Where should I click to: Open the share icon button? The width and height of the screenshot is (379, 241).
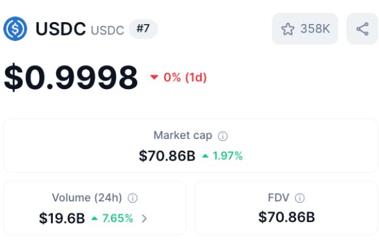pos(362,29)
